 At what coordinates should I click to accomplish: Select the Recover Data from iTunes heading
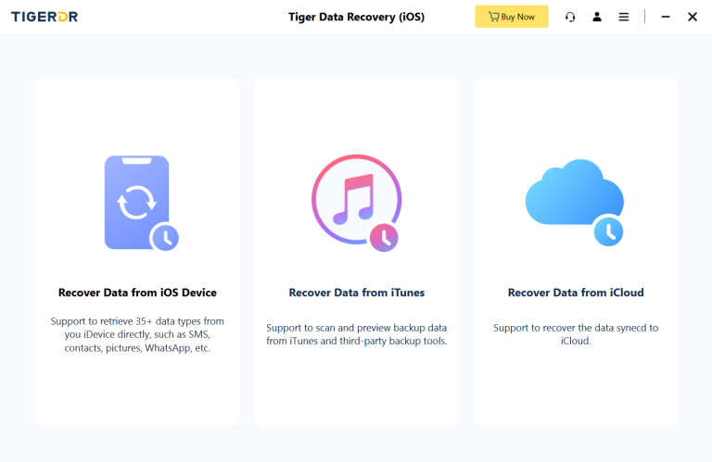(x=357, y=293)
